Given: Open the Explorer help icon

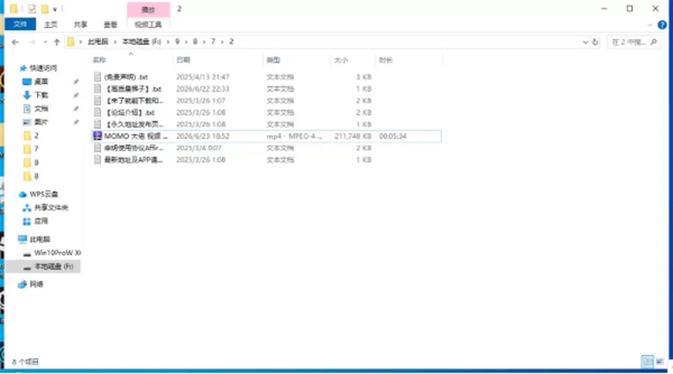Looking at the screenshot, I should (662, 25).
